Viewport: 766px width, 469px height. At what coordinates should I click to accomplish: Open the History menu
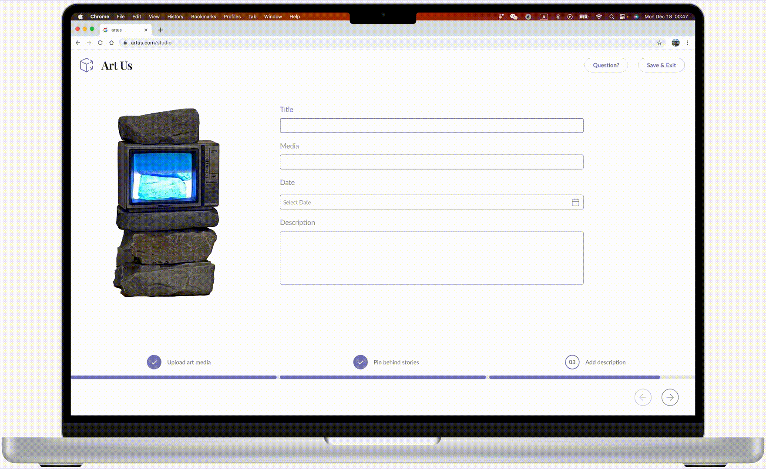click(x=175, y=17)
